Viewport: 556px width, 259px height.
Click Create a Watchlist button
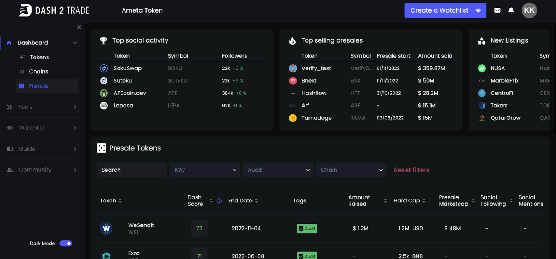[x=445, y=10]
